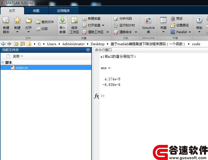Click Save Workspace (保存工作区) icon

[74, 20]
